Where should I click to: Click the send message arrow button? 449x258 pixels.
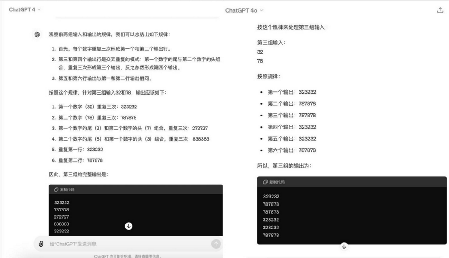216,244
